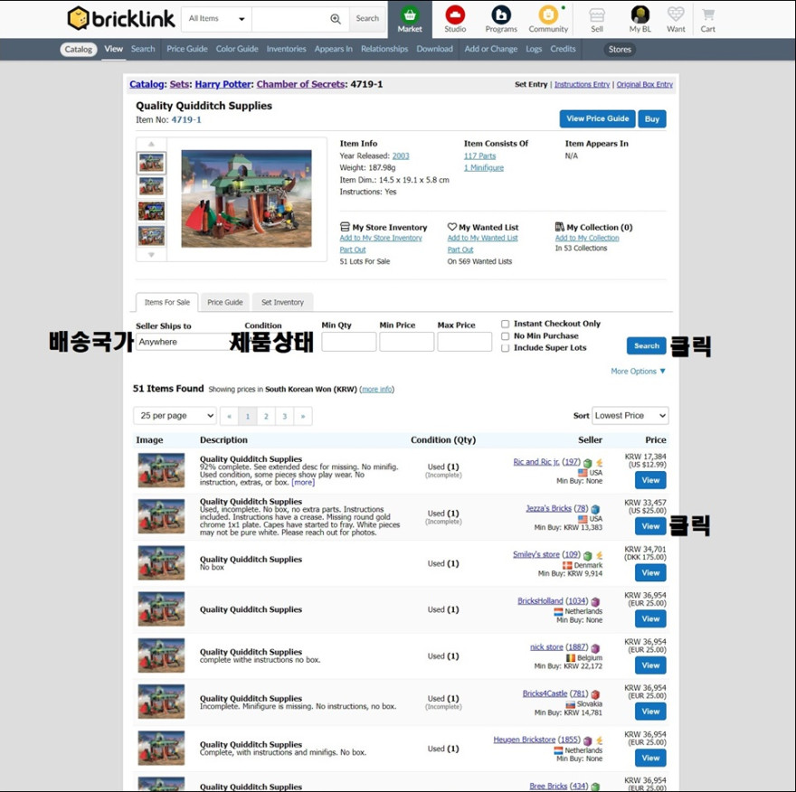The height and width of the screenshot is (792, 796).
Task: Click thumbnail scroll-down arrow
Action: (151, 255)
